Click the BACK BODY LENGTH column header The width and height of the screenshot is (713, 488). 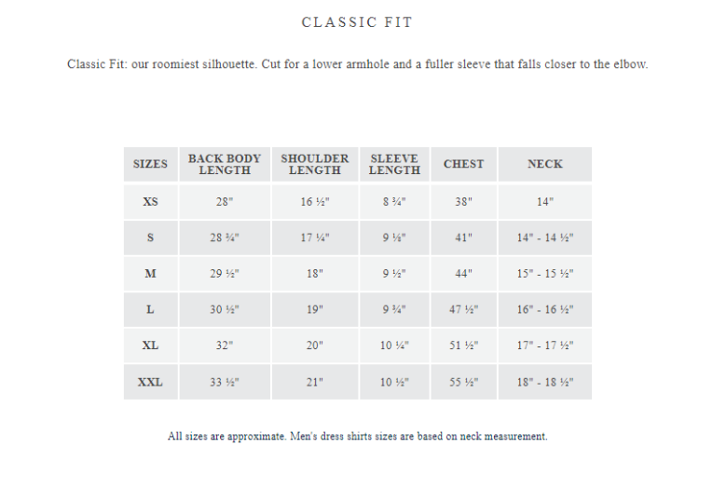[x=225, y=164]
